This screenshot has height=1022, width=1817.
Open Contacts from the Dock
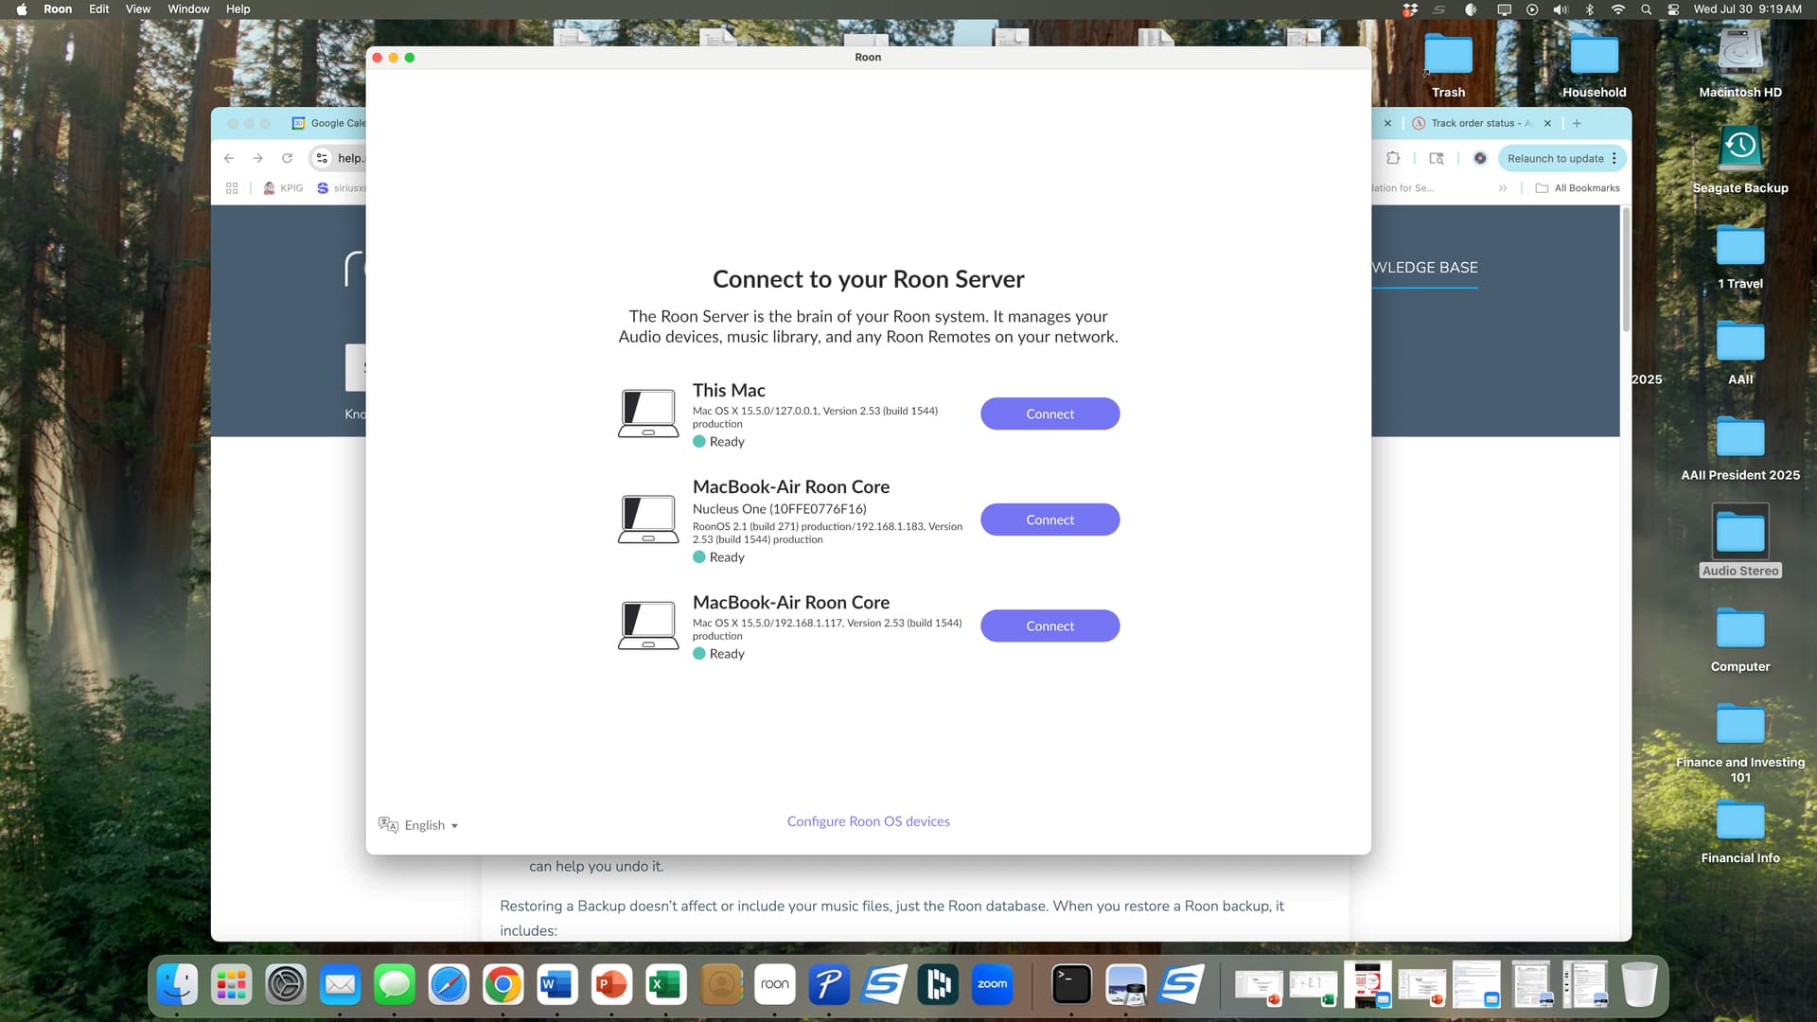[x=720, y=985]
